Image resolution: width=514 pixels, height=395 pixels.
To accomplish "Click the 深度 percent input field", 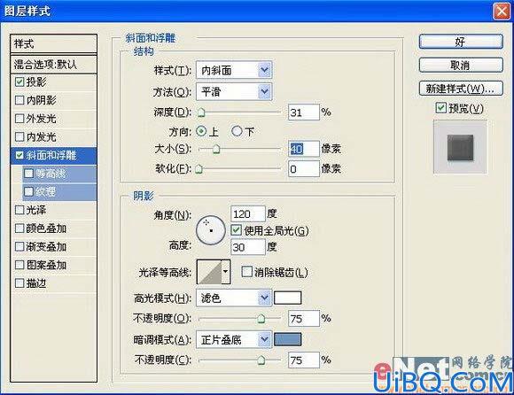I will pyautogui.click(x=304, y=112).
